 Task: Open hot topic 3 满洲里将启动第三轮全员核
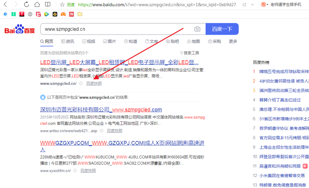coord(284,91)
